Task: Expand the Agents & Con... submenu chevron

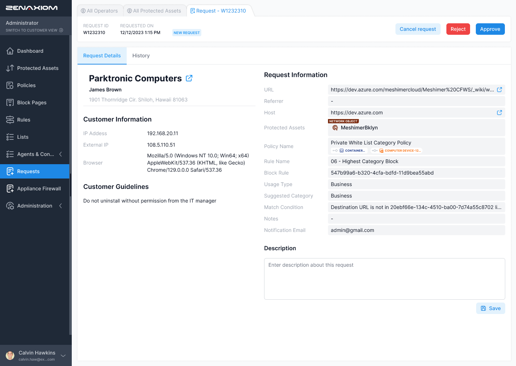Action: (x=61, y=154)
